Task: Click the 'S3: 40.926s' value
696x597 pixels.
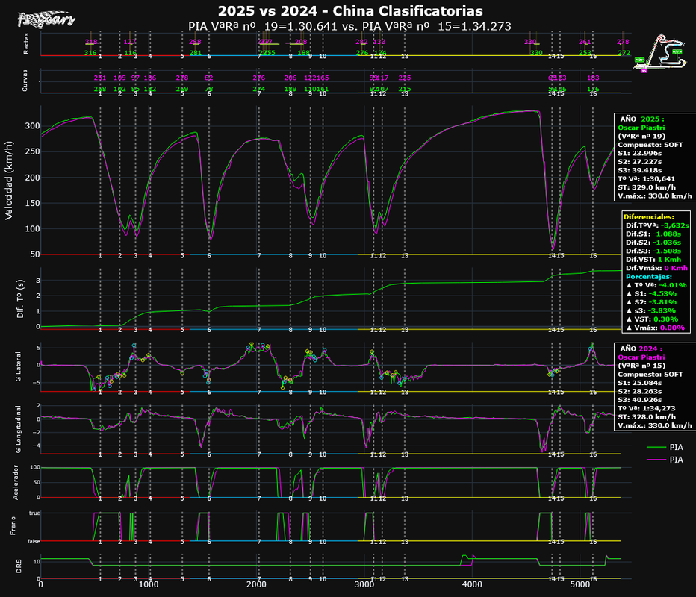Action: coord(640,400)
